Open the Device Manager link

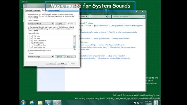coord(102,26)
